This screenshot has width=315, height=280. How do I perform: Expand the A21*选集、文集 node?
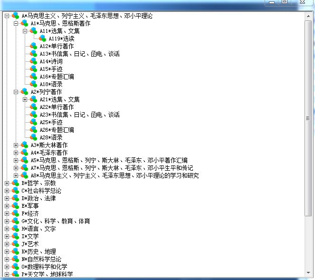click(25, 99)
